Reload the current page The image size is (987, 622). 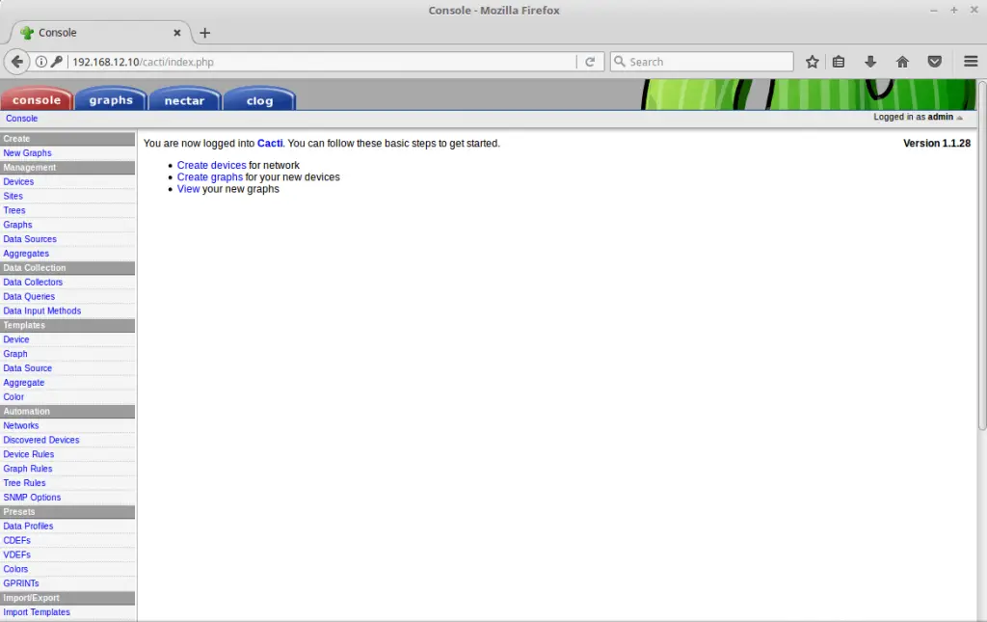click(590, 62)
